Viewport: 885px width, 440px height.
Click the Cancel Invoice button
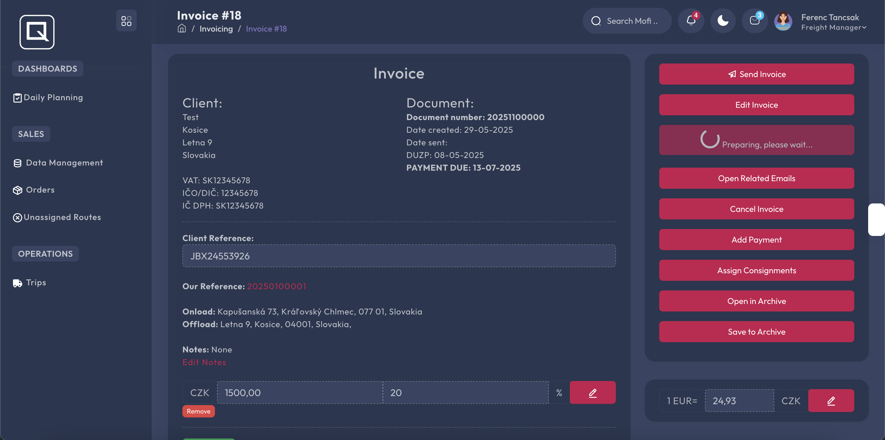pyautogui.click(x=756, y=209)
